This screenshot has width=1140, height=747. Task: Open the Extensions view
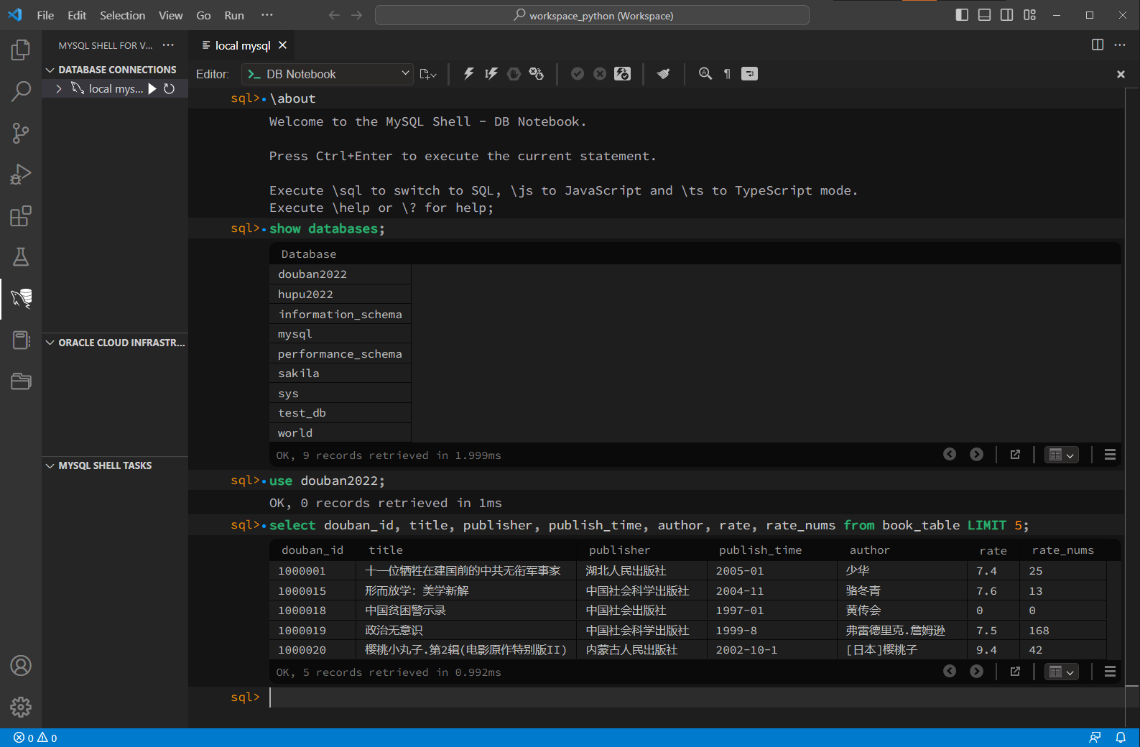coord(21,216)
